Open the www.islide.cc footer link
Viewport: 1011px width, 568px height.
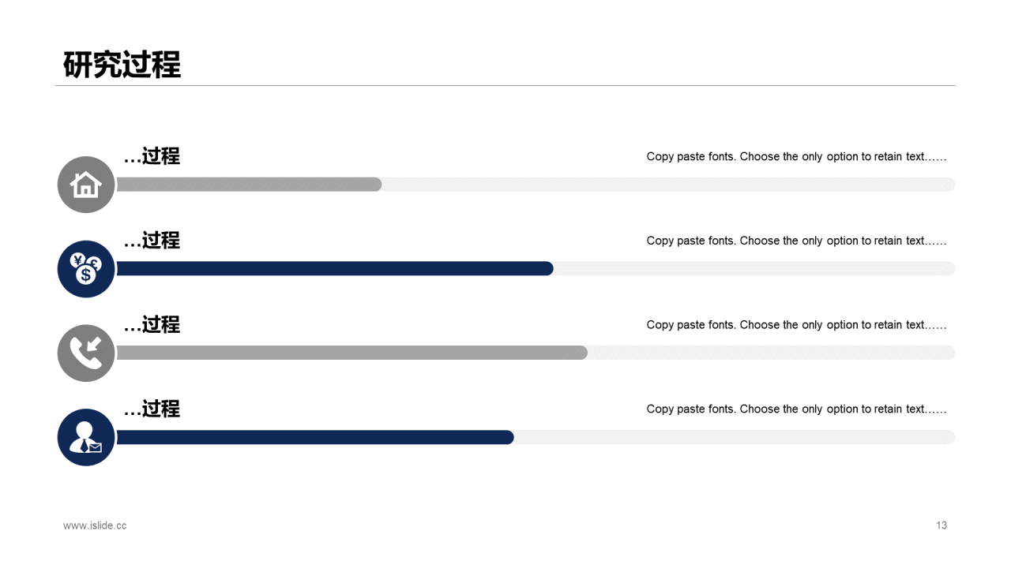[x=95, y=525]
